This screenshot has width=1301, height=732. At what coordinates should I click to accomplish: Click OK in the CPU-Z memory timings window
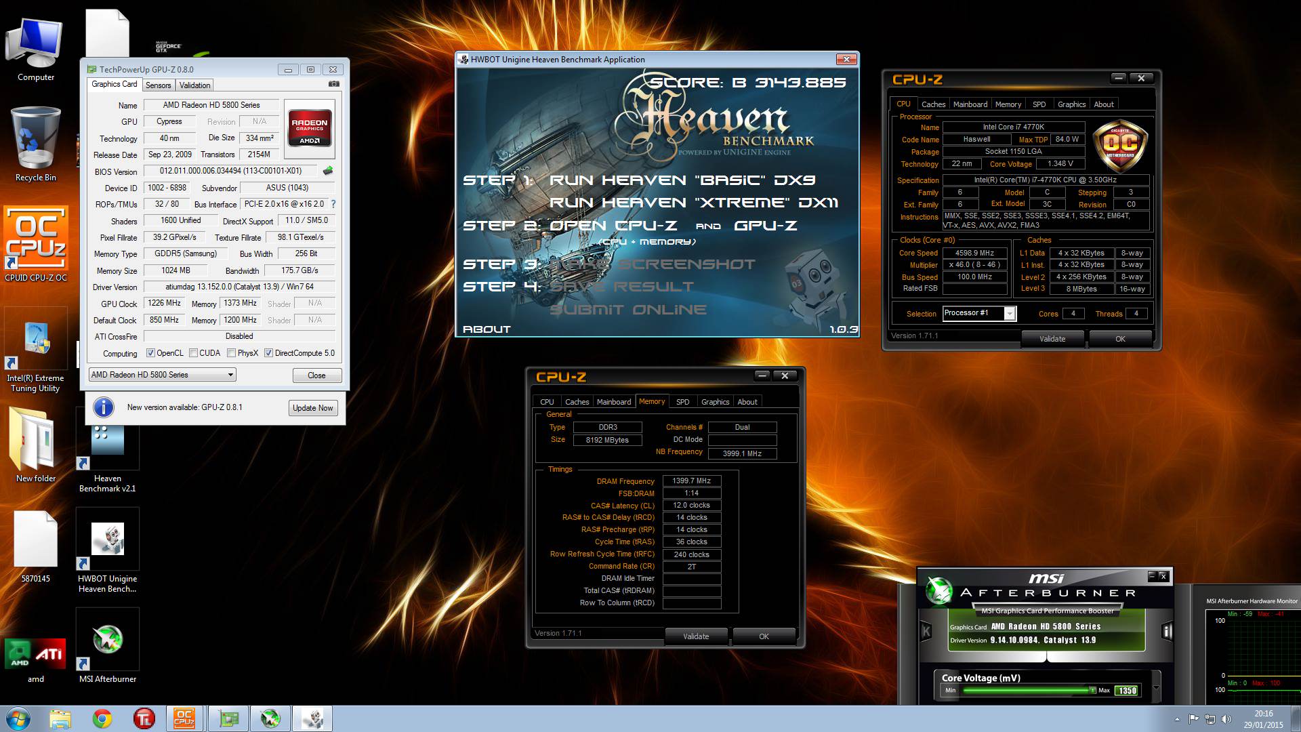point(764,636)
